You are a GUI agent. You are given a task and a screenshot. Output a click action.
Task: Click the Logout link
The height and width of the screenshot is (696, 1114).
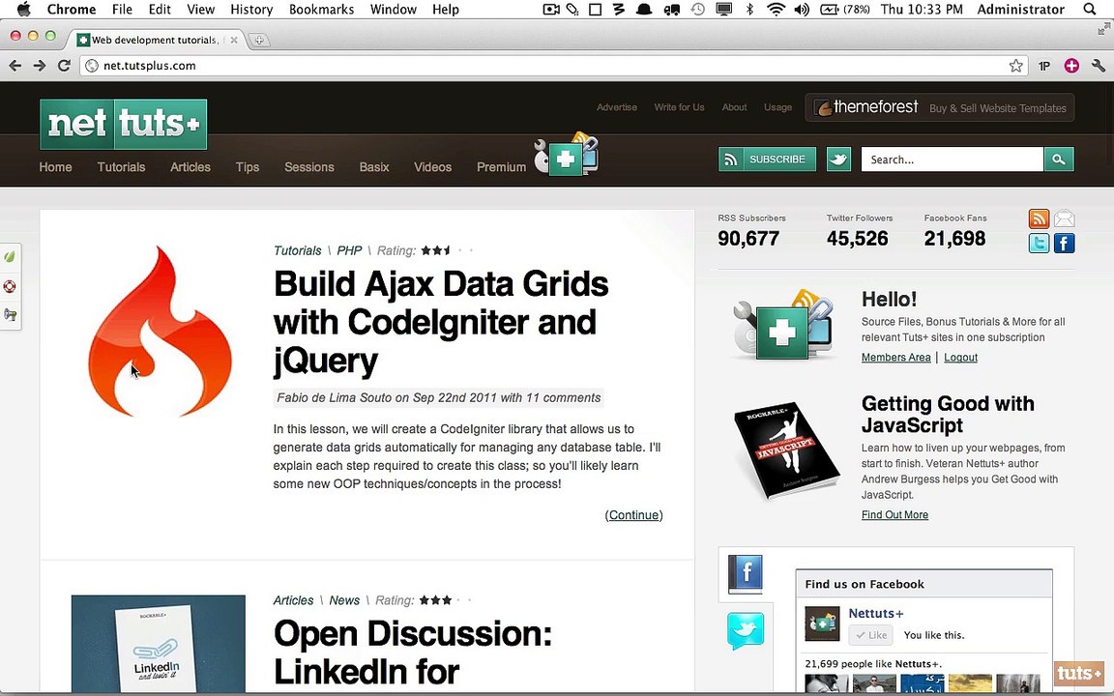(960, 358)
